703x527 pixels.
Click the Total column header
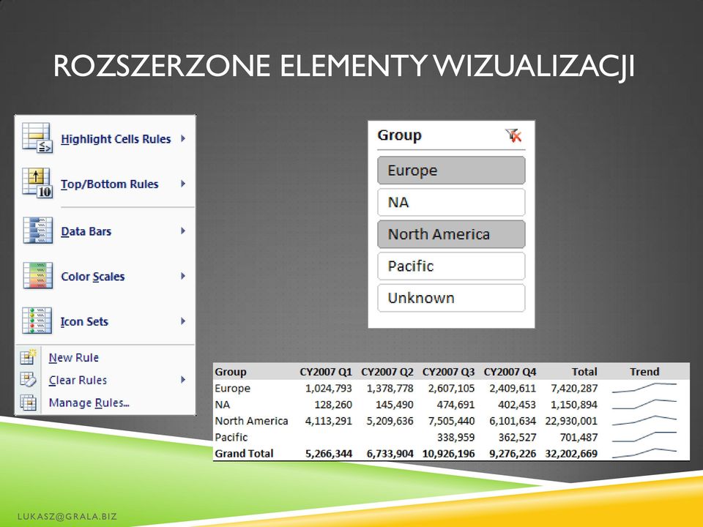click(584, 372)
